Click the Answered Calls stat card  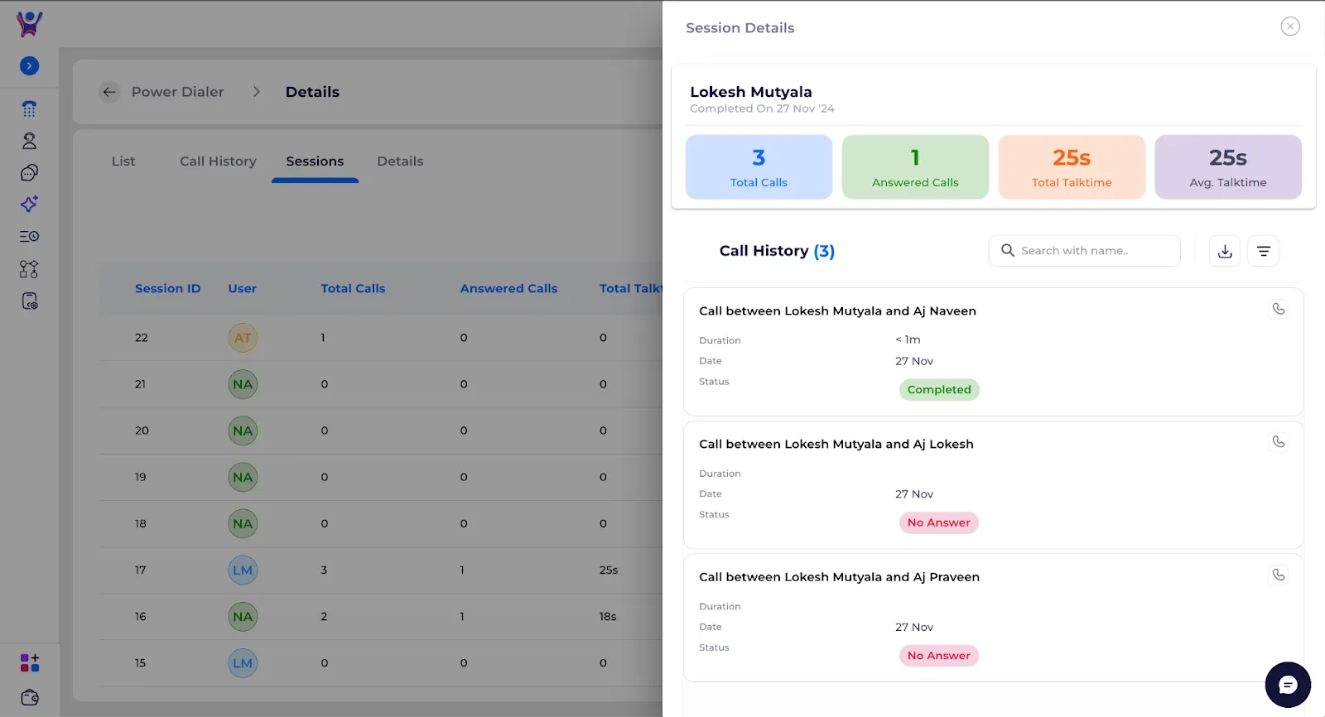click(915, 167)
